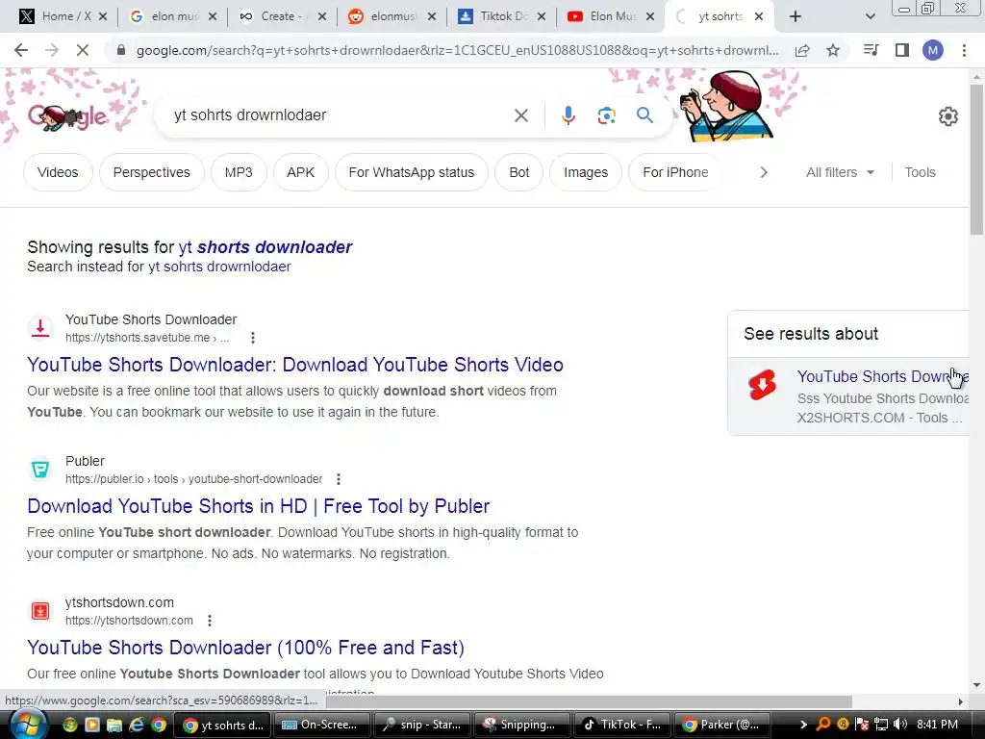Open options for ytshortsdown result
The width and height of the screenshot is (985, 739).
pos(209,621)
